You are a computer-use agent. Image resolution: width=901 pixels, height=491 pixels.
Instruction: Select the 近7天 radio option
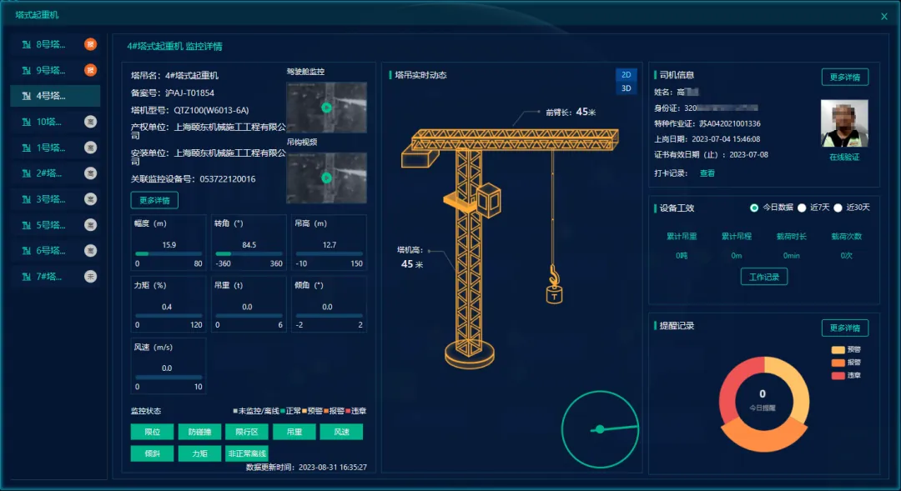pos(802,208)
